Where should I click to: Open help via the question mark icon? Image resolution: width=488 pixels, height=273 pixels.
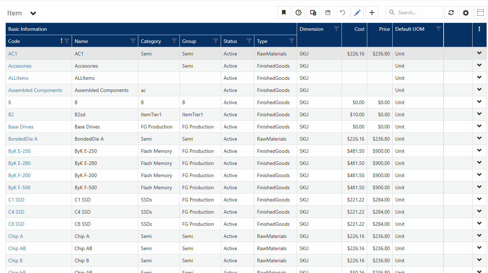pos(298,13)
